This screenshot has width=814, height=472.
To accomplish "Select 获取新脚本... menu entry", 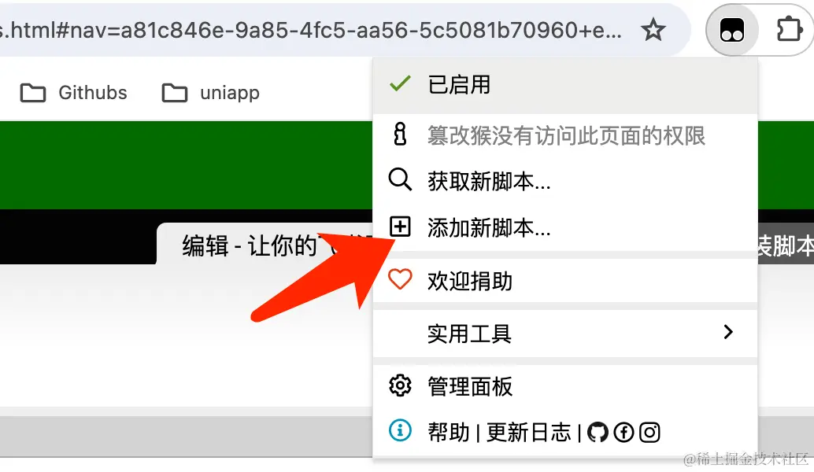I will click(x=489, y=181).
